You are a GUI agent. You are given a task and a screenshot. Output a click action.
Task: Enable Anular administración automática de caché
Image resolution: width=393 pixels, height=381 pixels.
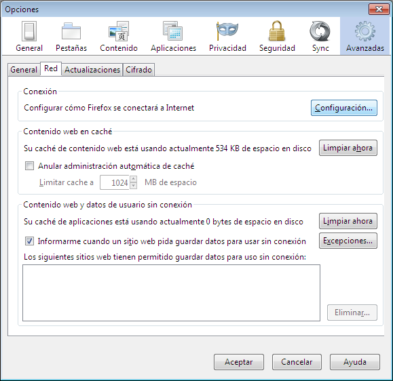point(29,165)
